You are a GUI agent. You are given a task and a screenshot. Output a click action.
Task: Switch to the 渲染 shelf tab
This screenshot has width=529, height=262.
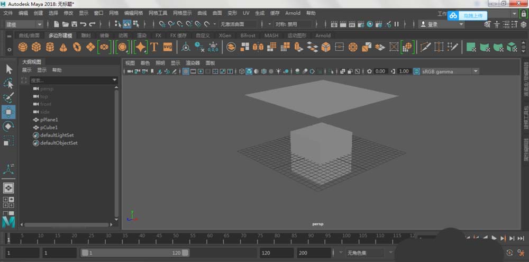click(x=140, y=35)
